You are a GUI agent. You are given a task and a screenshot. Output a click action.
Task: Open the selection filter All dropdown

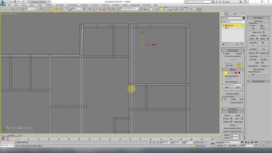[x=30, y=8]
